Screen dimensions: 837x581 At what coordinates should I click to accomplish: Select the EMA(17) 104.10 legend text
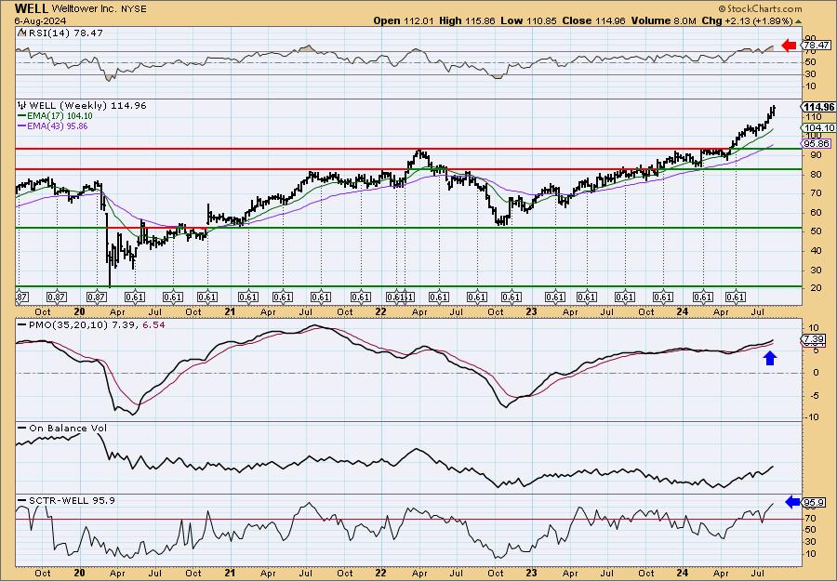point(60,116)
